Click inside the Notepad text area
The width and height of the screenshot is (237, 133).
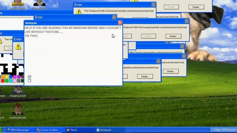(x=73, y=55)
